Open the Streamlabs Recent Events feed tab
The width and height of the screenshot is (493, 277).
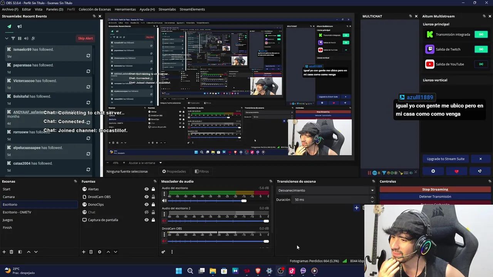point(9,27)
